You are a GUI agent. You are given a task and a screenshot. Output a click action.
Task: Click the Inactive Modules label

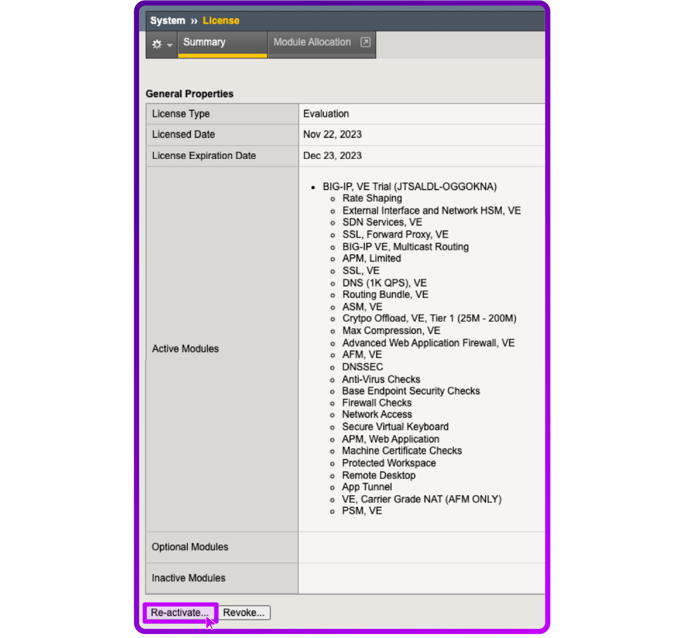tap(188, 578)
